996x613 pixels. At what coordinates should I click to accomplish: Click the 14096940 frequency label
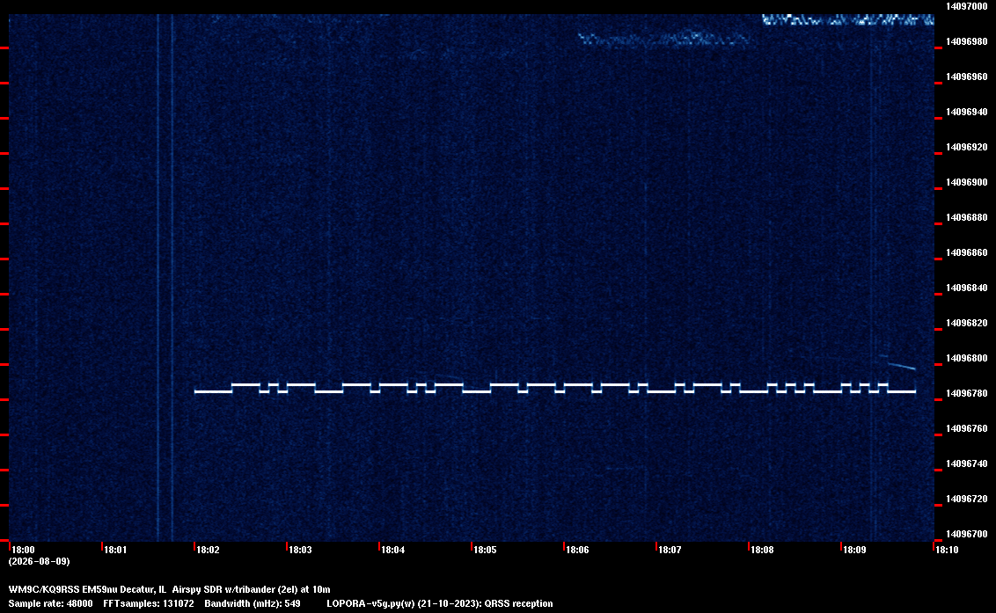click(x=967, y=112)
